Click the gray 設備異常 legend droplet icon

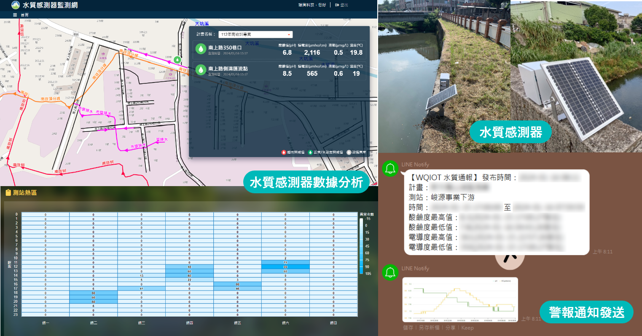[349, 152]
